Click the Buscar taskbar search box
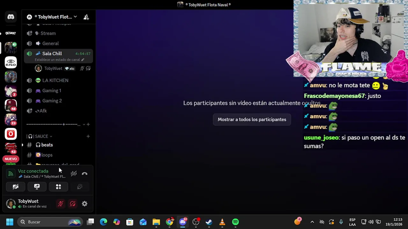 click(50, 222)
